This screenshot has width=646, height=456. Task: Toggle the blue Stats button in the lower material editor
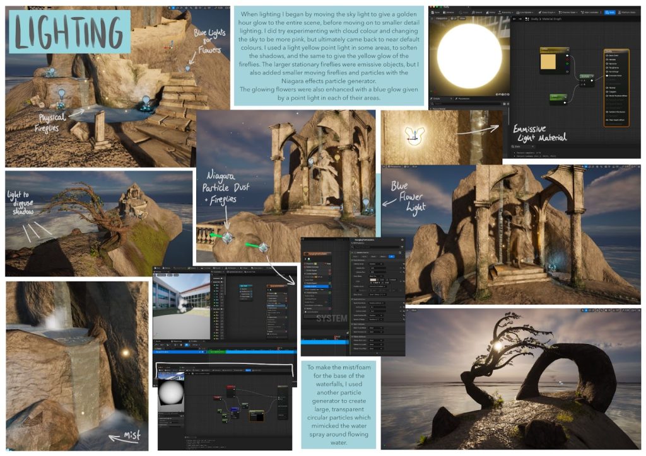point(248,370)
